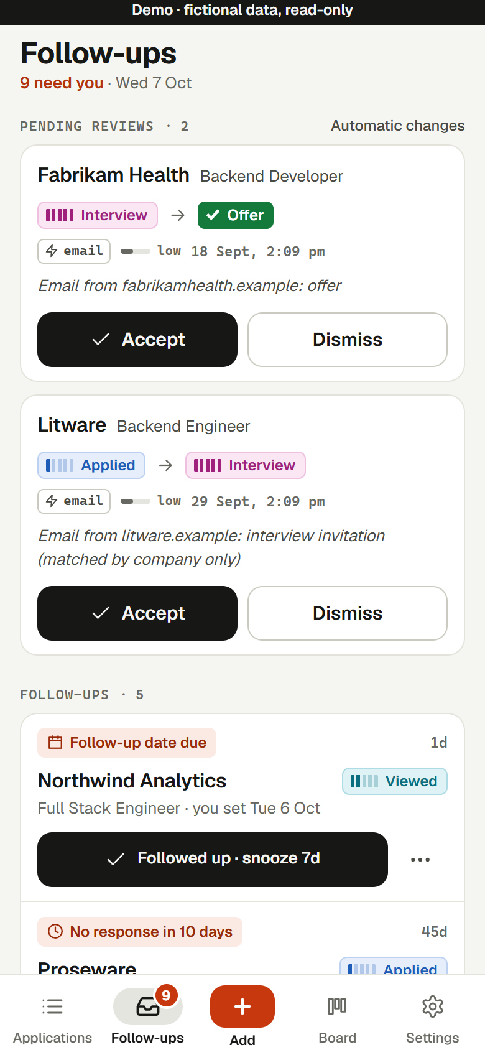This screenshot has height=1050, width=485.
Task: Open the three-dot menu for Northwind Analytics
Action: pos(420,860)
